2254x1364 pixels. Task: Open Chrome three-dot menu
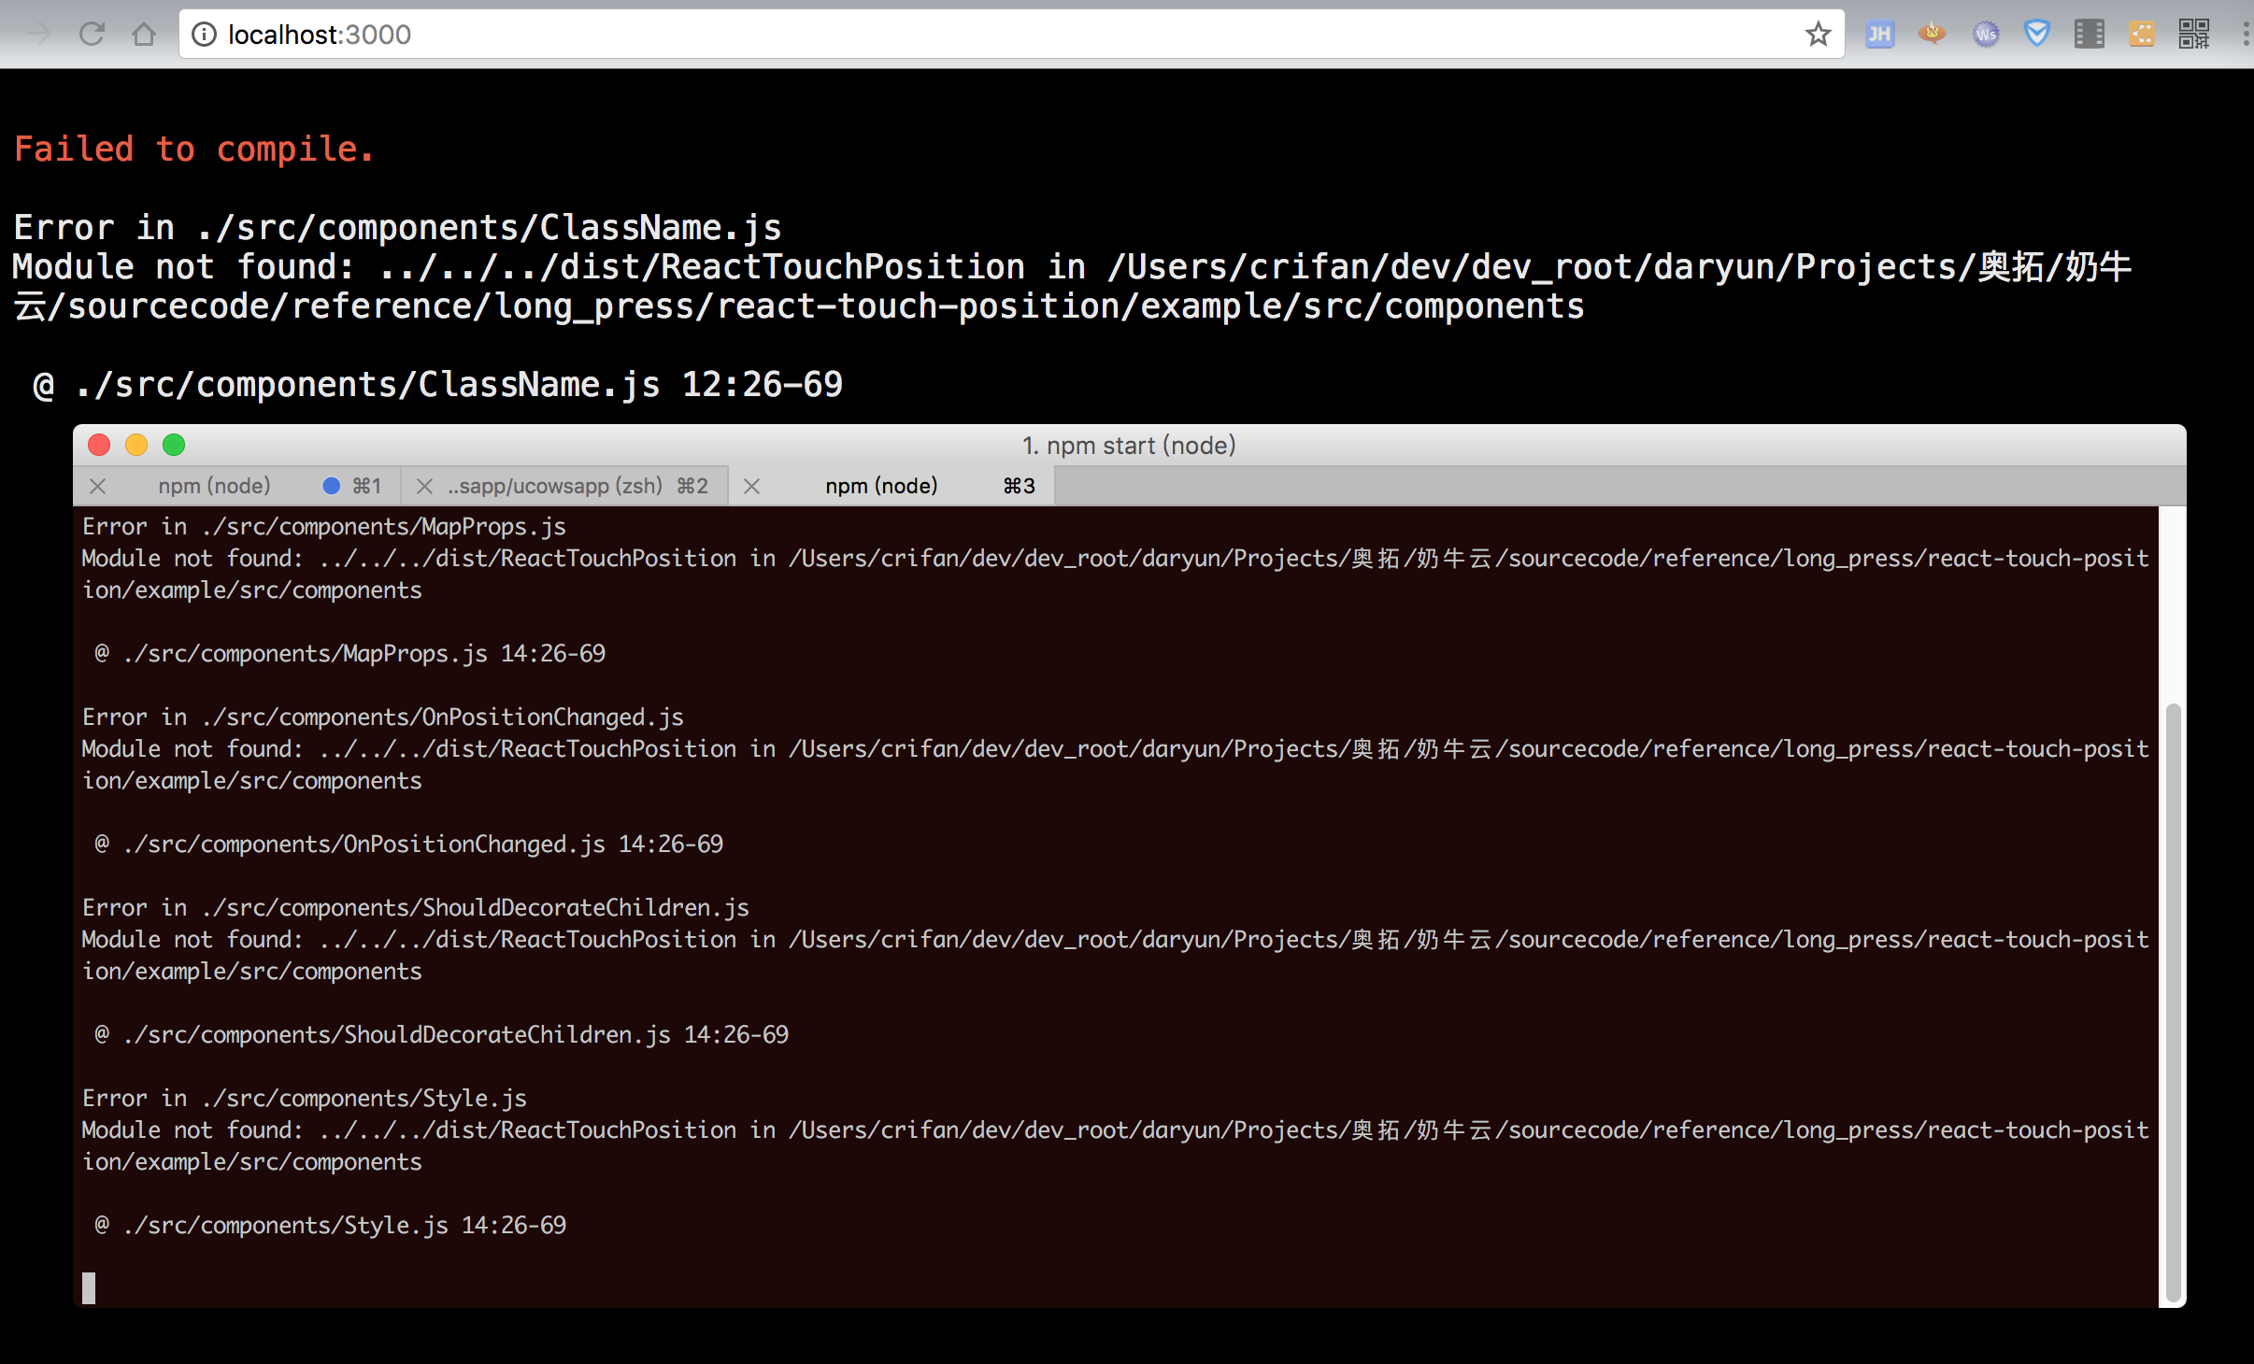2245,35
